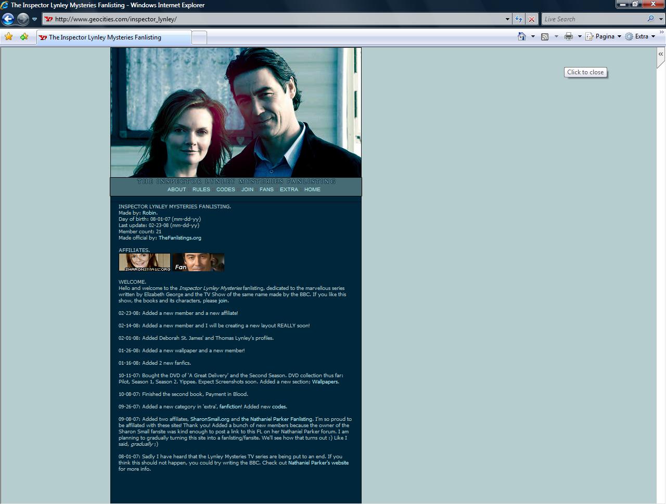The height and width of the screenshot is (504, 666).
Task: Open the recent pages dropdown arrow
Action: pos(34,19)
